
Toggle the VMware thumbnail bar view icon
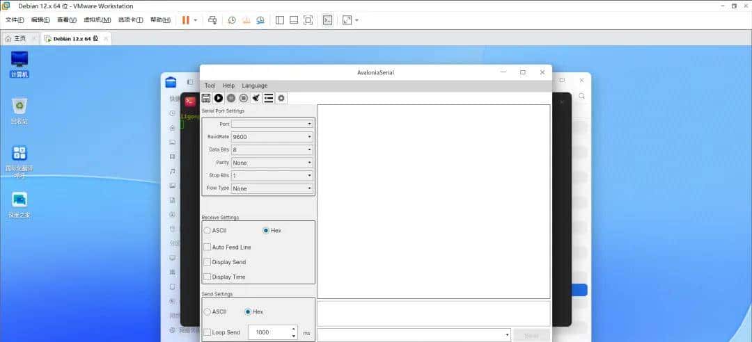[x=294, y=20]
